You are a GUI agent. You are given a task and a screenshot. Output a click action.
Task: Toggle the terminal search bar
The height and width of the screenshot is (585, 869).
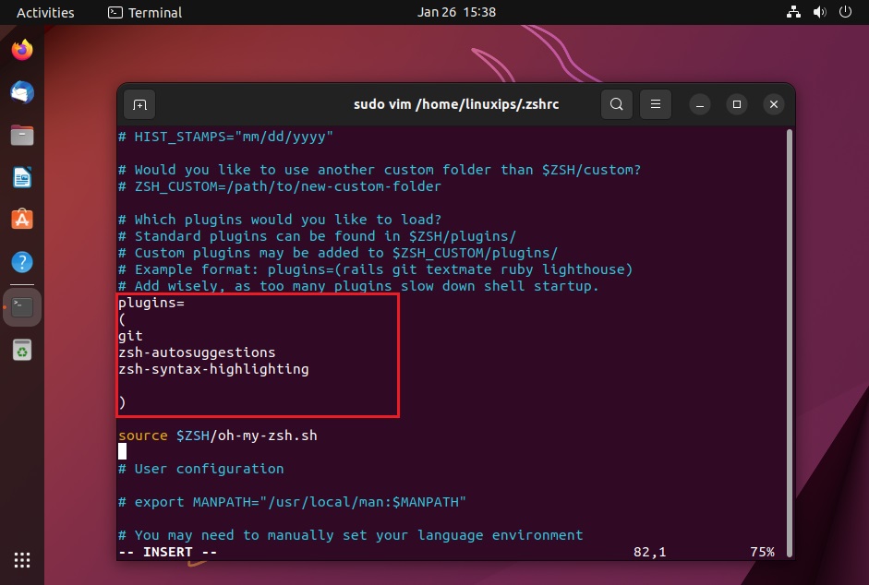tap(616, 104)
